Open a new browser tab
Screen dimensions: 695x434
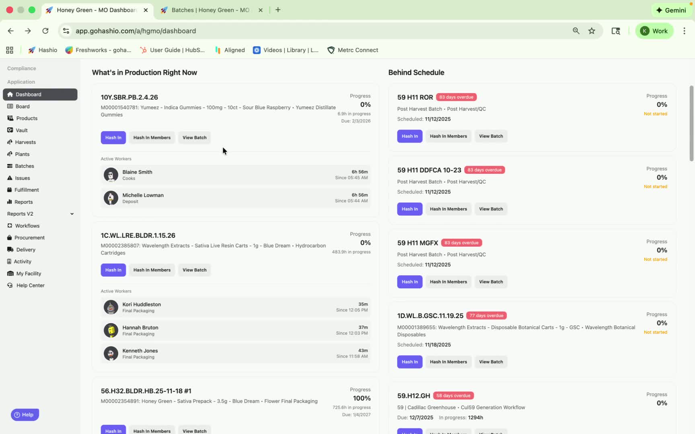click(x=278, y=10)
